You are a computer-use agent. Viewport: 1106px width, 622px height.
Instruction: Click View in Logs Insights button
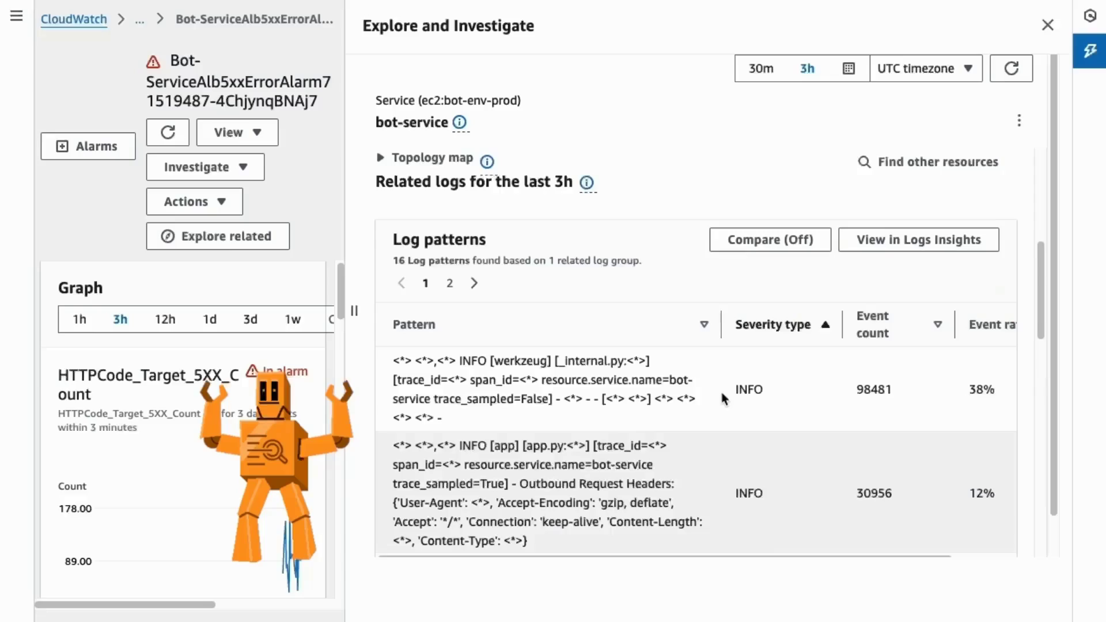tap(918, 240)
